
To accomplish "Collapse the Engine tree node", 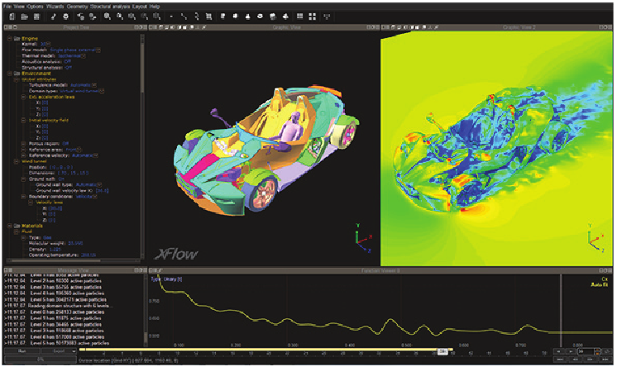I will (10, 39).
